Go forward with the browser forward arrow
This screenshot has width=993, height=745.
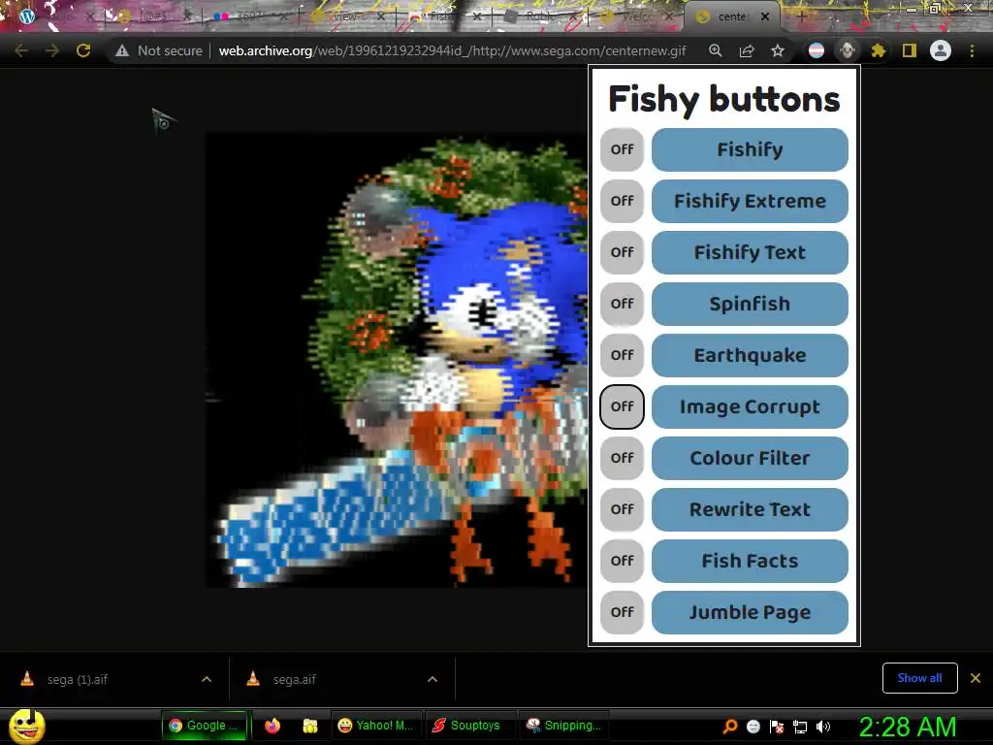click(52, 50)
